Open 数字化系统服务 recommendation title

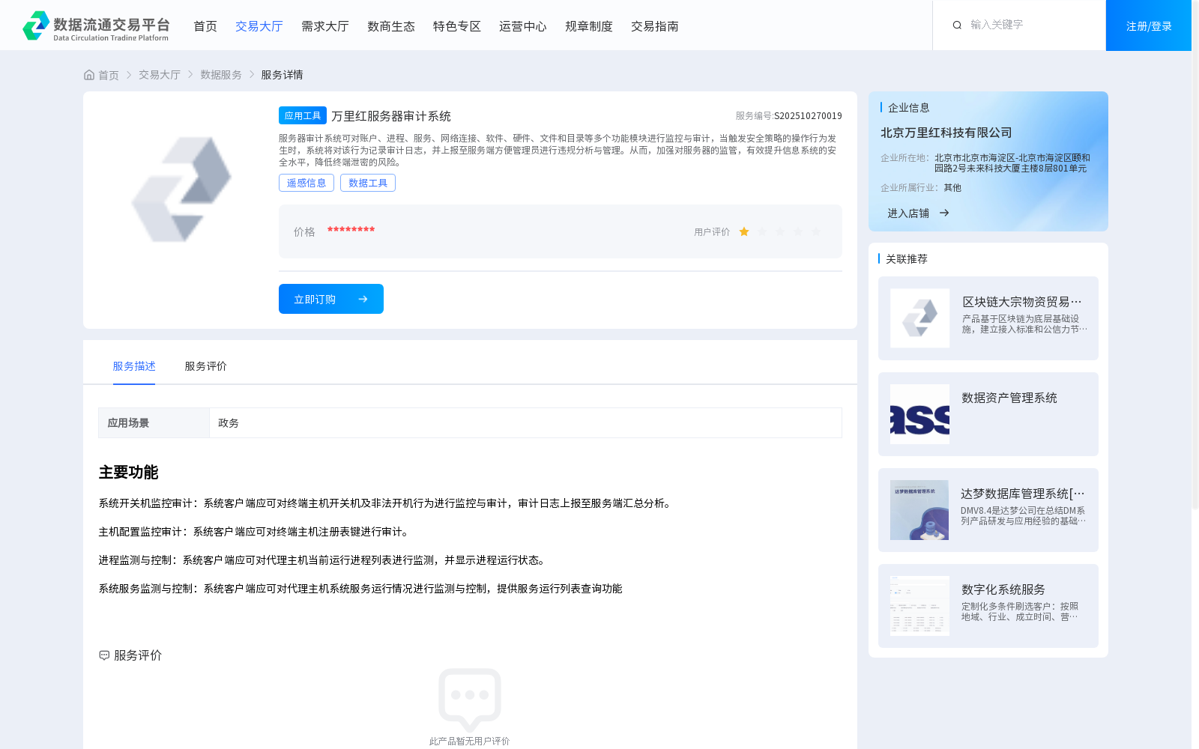click(x=1003, y=589)
